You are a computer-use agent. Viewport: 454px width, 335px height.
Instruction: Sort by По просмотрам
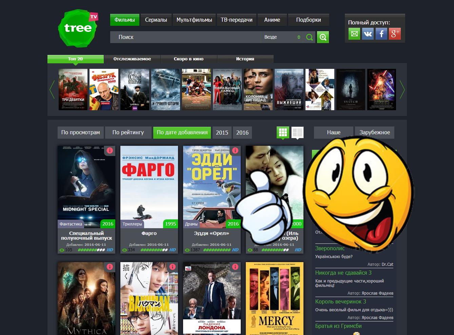81,133
